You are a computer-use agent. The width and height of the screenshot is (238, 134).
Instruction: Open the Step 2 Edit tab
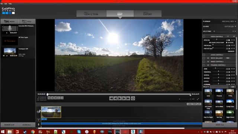point(120,13)
